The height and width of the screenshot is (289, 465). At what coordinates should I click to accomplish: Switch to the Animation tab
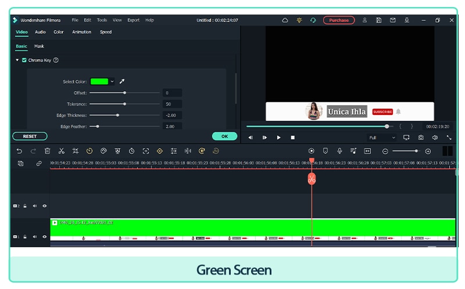pyautogui.click(x=81, y=32)
